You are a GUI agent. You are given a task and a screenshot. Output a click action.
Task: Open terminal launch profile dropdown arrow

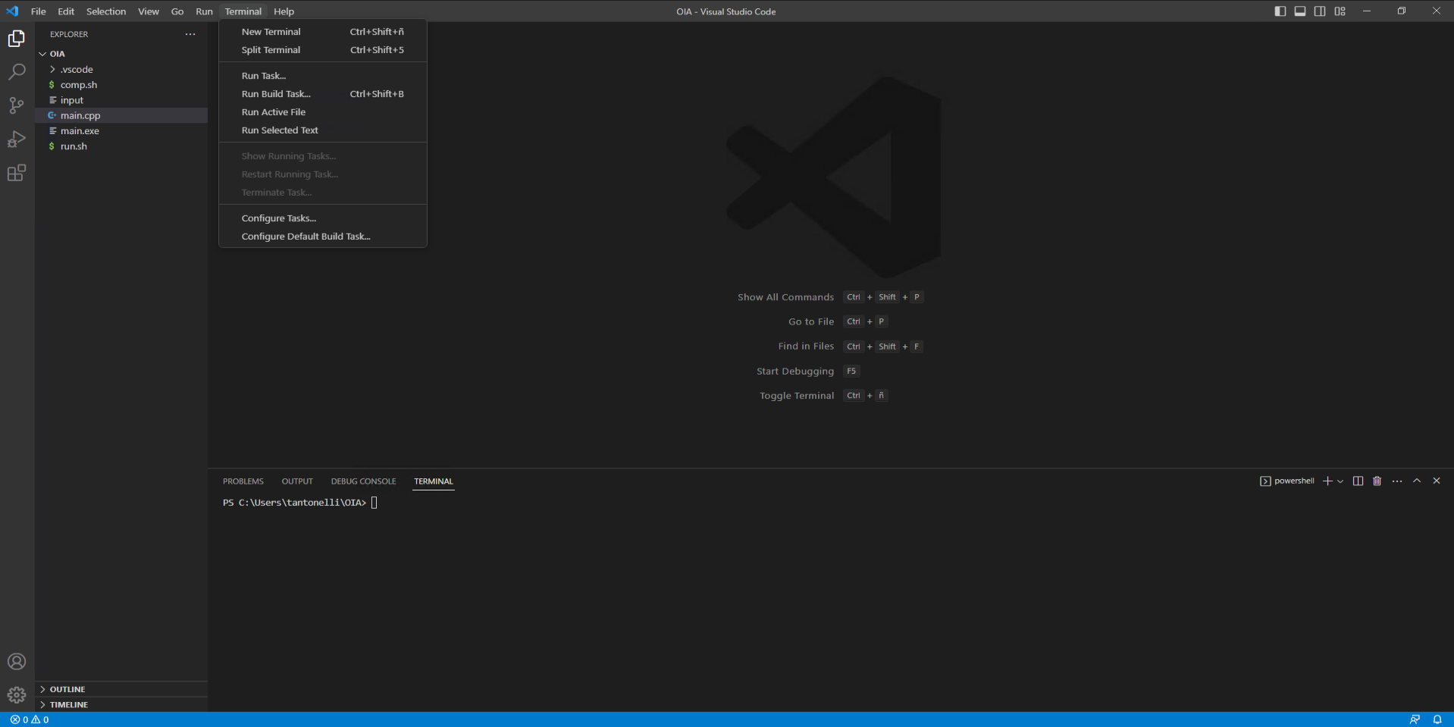[x=1340, y=481]
